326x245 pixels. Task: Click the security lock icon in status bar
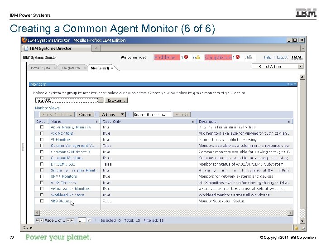(x=296, y=228)
